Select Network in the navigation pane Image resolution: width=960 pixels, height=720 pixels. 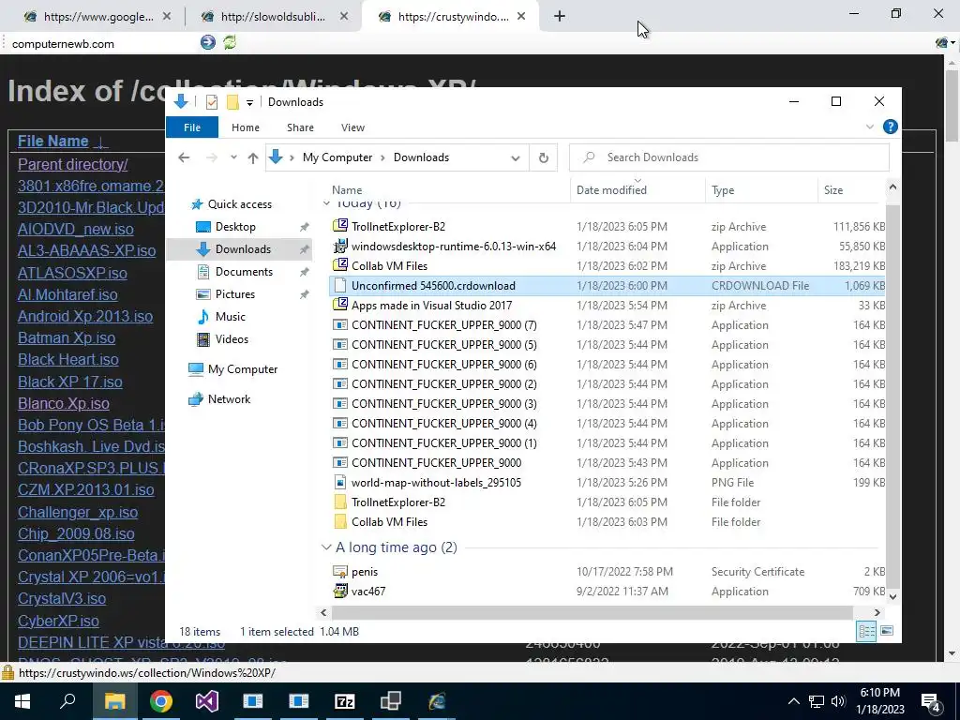click(229, 399)
